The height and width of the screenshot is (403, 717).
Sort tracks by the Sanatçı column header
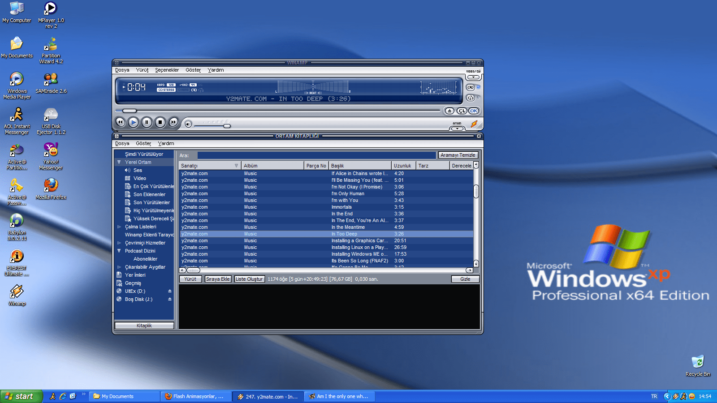(x=210, y=166)
